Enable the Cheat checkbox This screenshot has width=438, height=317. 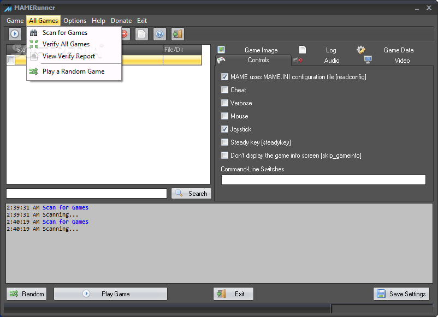[x=224, y=90]
